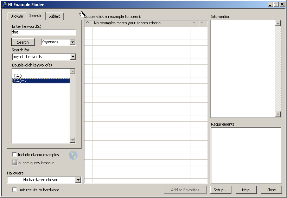Click the last results column header arrow
287x198 pixels.
[x=202, y=23]
